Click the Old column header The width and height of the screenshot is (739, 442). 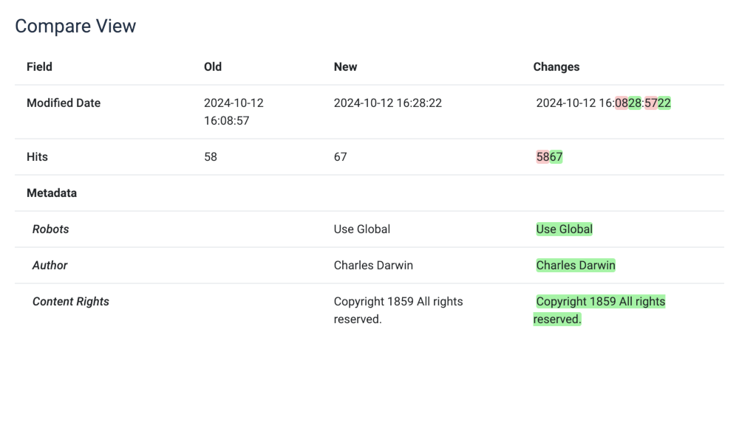(x=213, y=66)
